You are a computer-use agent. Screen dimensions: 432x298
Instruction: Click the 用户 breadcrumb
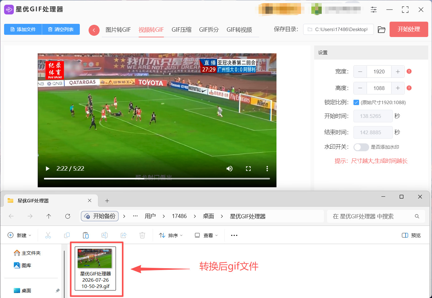coord(150,216)
